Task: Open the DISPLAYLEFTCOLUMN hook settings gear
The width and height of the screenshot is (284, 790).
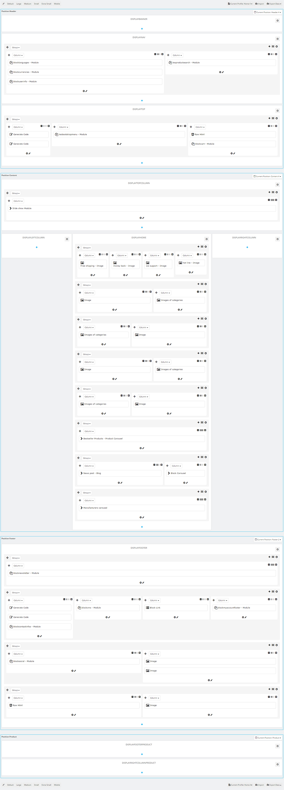Action: tap(67, 239)
